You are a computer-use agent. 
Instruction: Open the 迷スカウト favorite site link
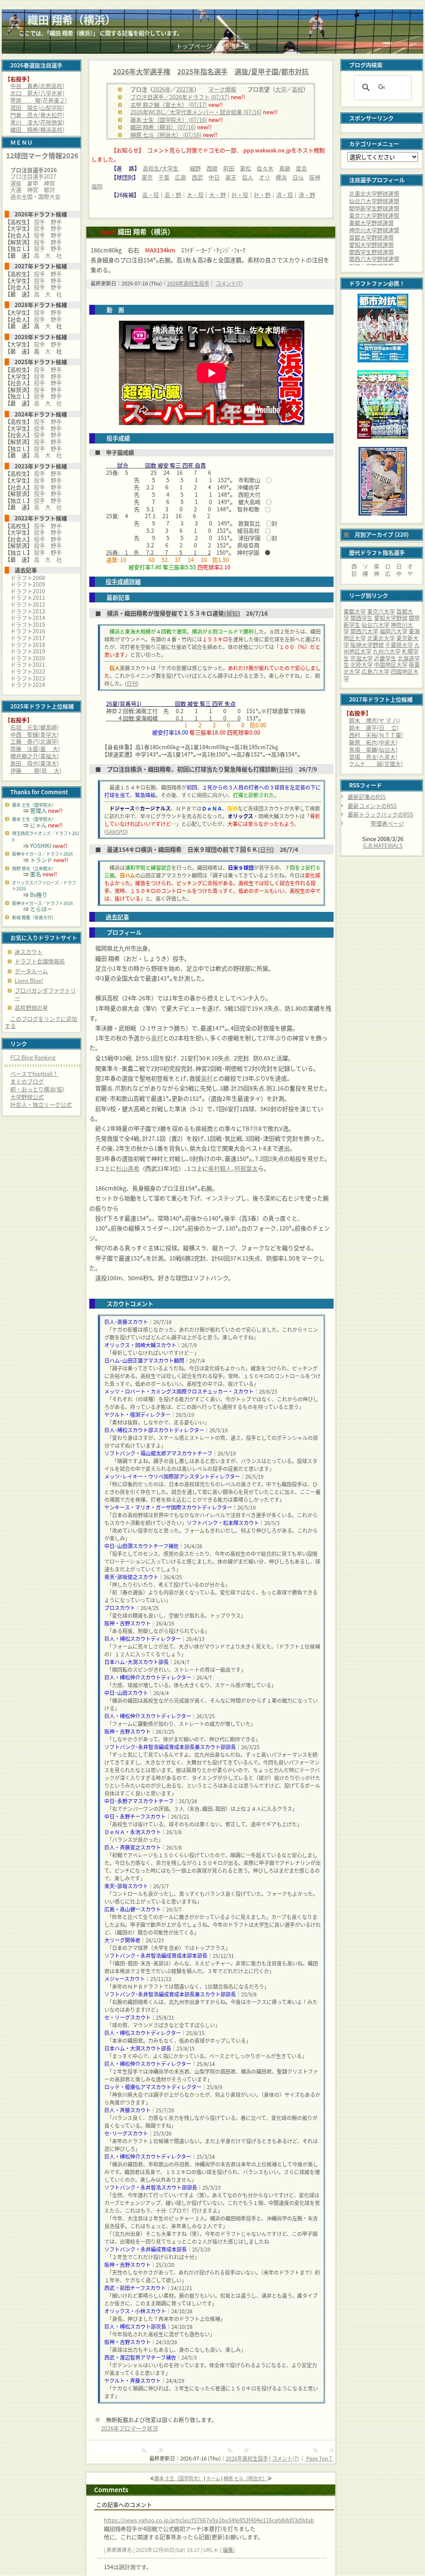coord(28,952)
